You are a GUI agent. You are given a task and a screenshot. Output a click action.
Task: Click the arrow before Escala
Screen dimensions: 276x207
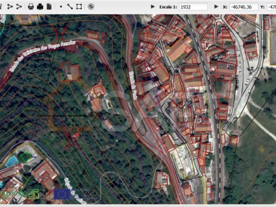pos(153,7)
